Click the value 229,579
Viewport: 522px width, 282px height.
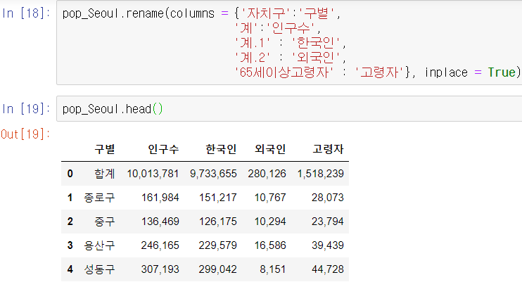(217, 245)
